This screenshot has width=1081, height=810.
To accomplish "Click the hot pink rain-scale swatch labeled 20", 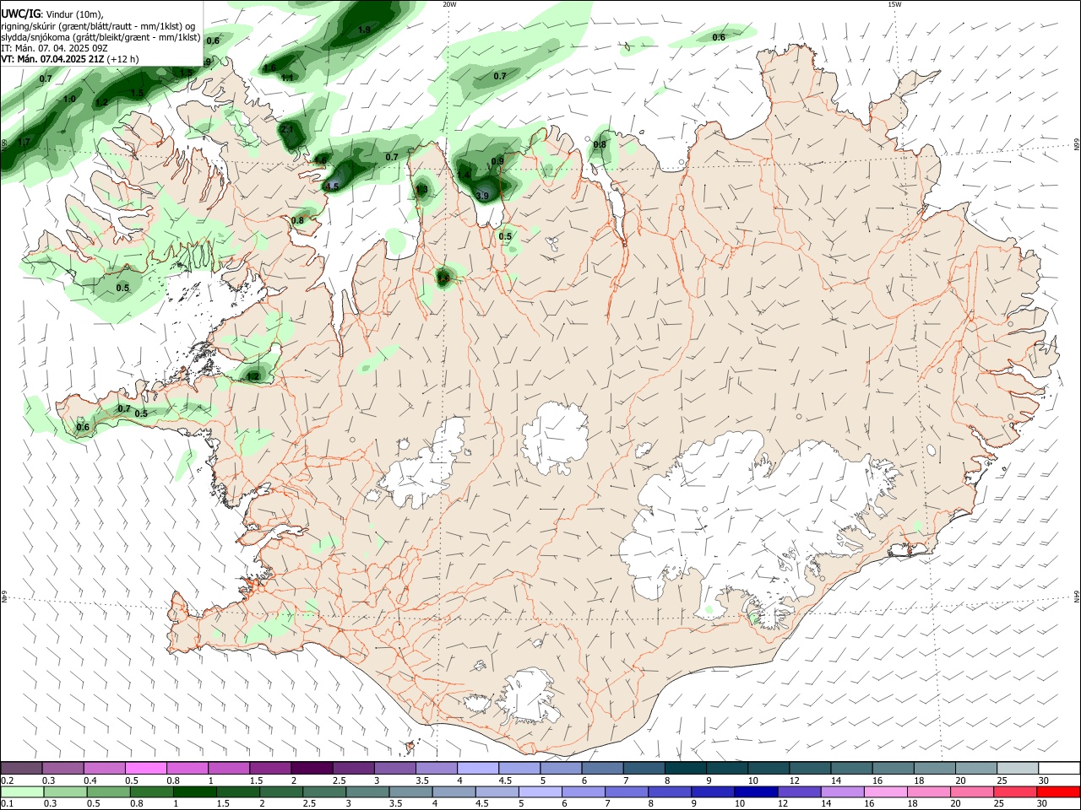I will [x=972, y=792].
